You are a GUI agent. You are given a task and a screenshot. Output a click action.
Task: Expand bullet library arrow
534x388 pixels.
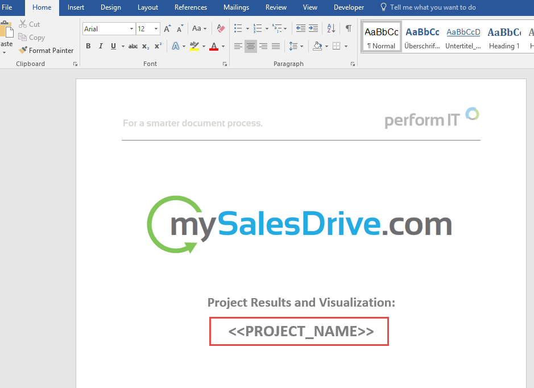(247, 28)
